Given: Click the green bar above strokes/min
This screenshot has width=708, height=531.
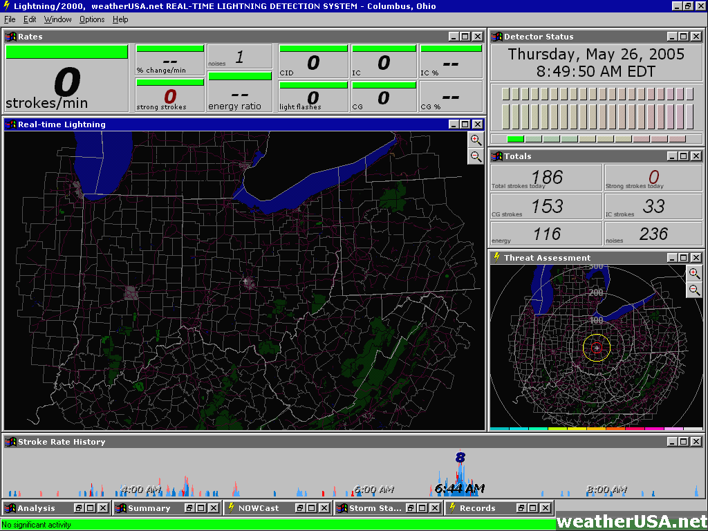Looking at the screenshot, I should click(67, 51).
